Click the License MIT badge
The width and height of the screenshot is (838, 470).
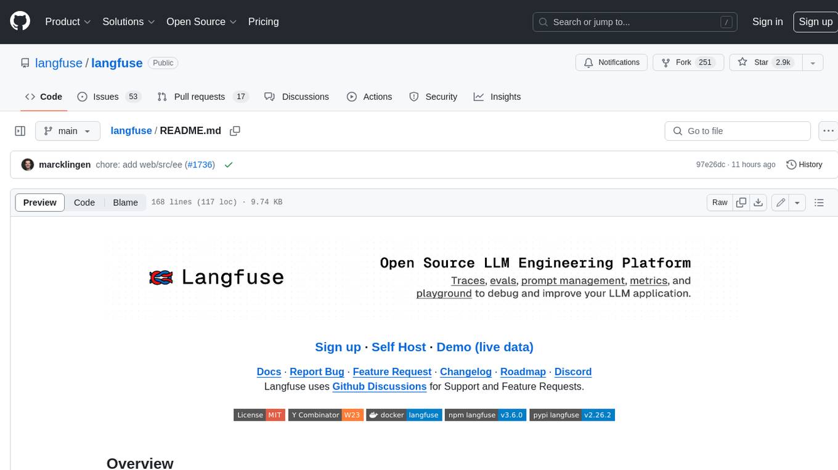click(259, 415)
